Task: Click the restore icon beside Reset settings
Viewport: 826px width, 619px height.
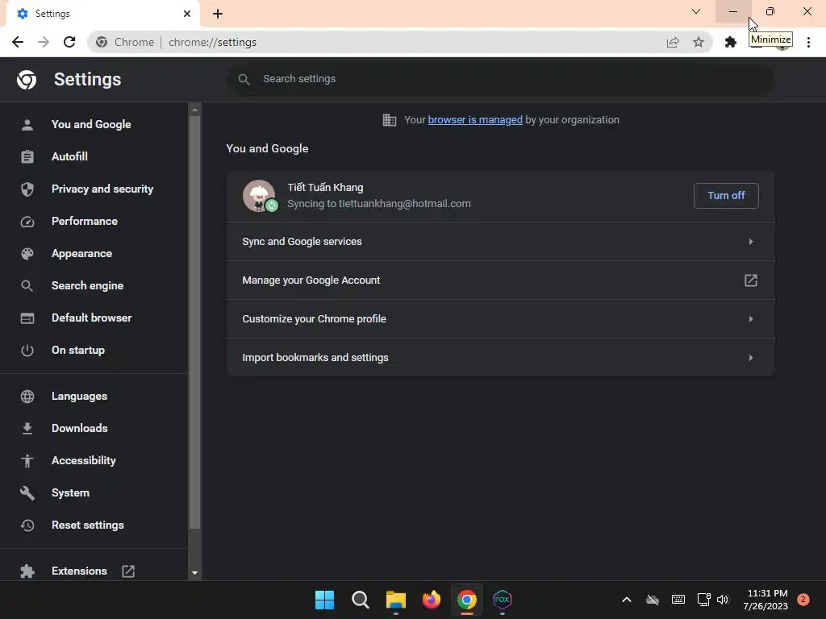Action: pos(27,526)
